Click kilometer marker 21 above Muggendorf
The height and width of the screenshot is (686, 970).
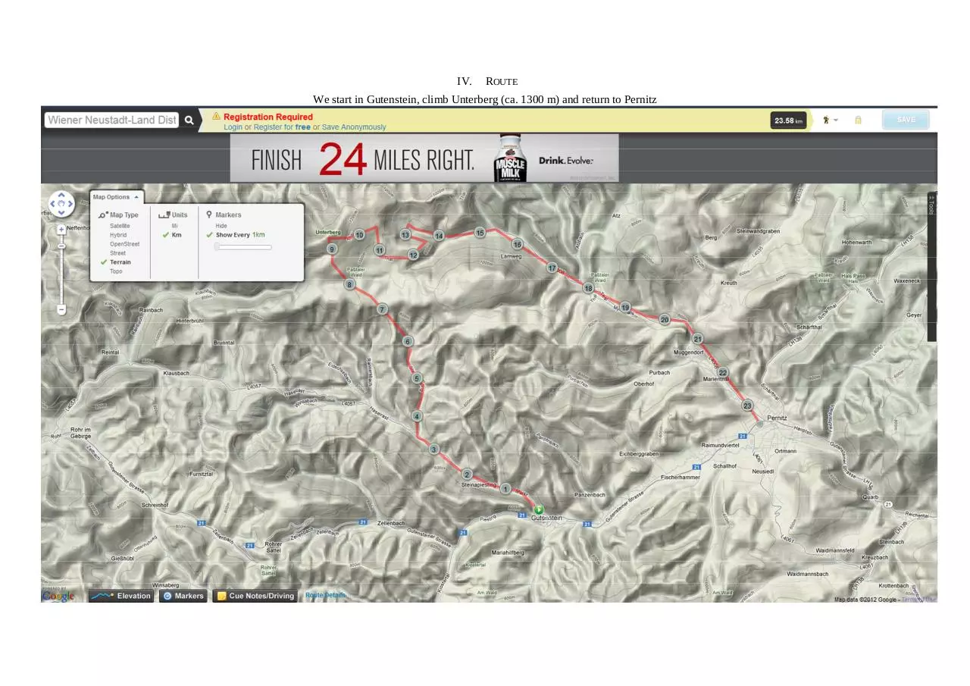(x=698, y=339)
